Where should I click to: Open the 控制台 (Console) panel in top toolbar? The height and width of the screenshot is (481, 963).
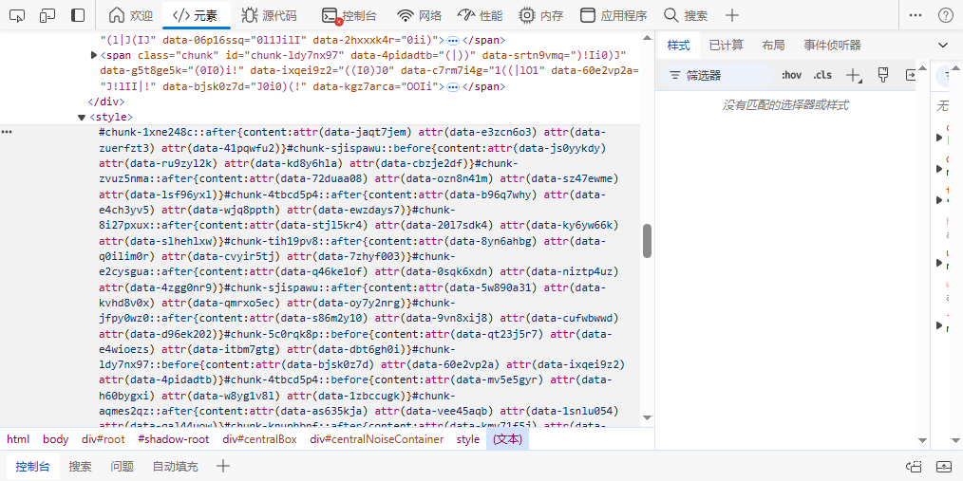click(349, 15)
